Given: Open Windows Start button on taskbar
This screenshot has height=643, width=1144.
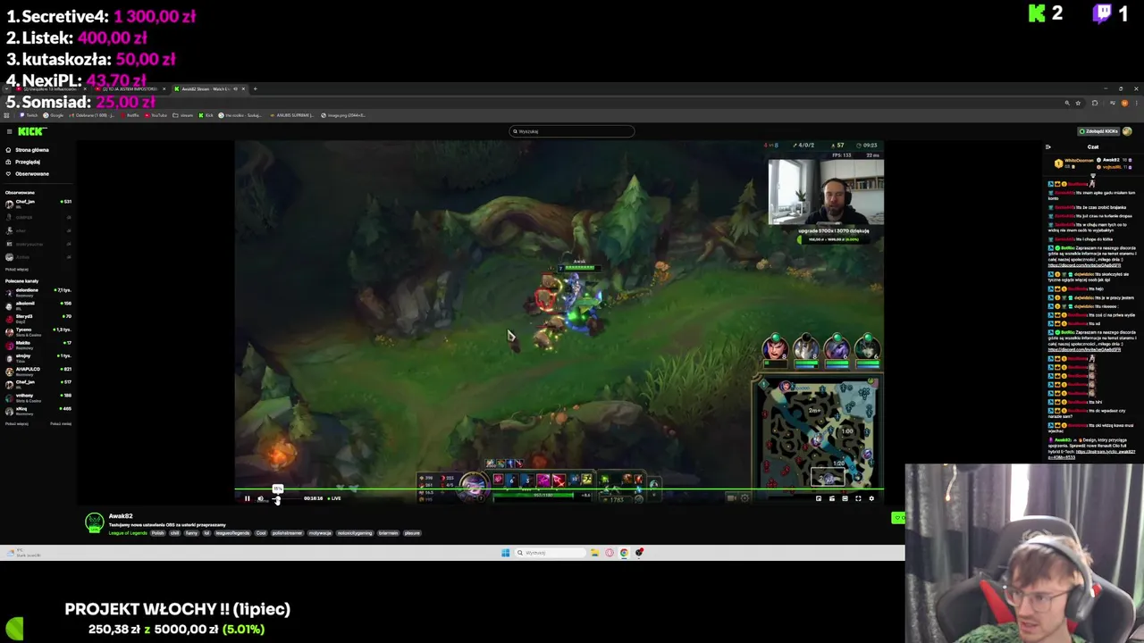Looking at the screenshot, I should pyautogui.click(x=505, y=553).
